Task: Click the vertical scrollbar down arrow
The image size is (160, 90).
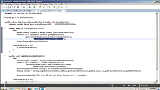Action: [157, 80]
